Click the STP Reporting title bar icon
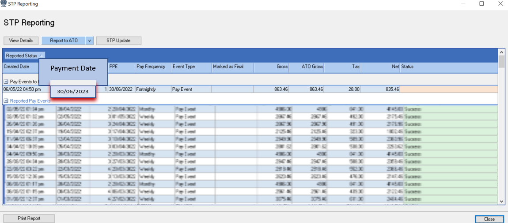The width and height of the screenshot is (508, 223). click(x=4, y=4)
